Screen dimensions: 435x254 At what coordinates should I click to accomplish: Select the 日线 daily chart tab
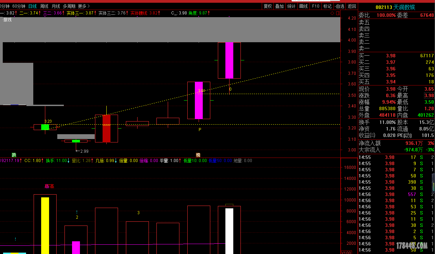pyautogui.click(x=33, y=6)
